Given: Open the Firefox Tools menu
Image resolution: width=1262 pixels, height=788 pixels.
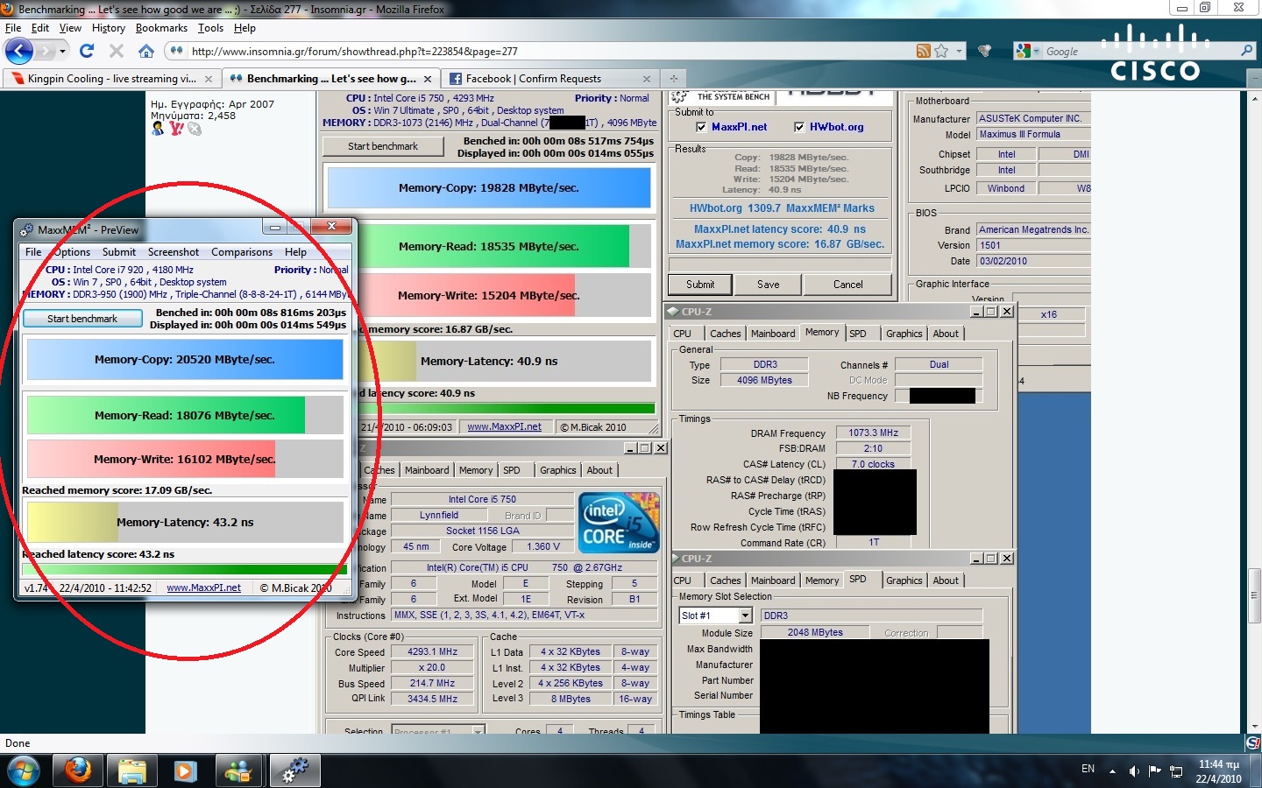Looking at the screenshot, I should pyautogui.click(x=210, y=28).
